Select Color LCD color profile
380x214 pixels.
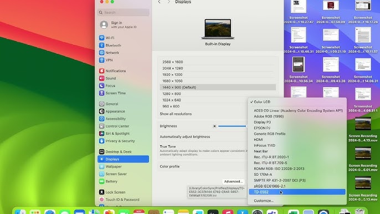click(x=297, y=102)
